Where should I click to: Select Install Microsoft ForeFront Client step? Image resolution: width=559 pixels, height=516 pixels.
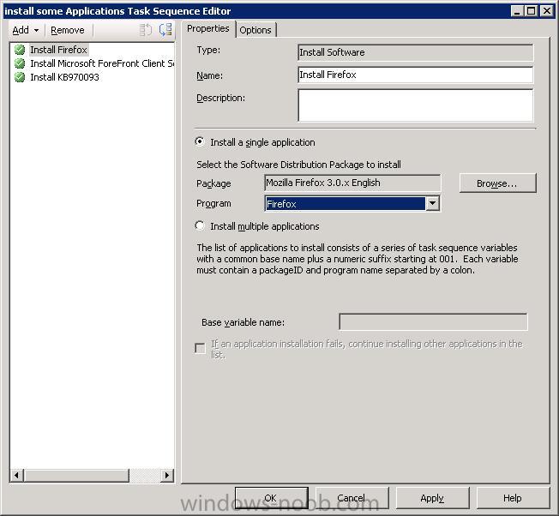click(102, 63)
